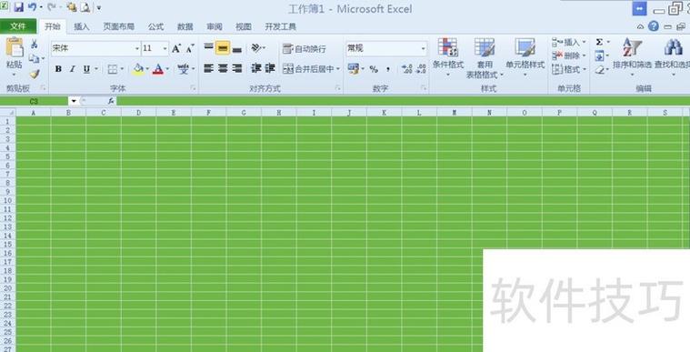Toggle Underline formatting
The image size is (690, 352).
coord(86,69)
